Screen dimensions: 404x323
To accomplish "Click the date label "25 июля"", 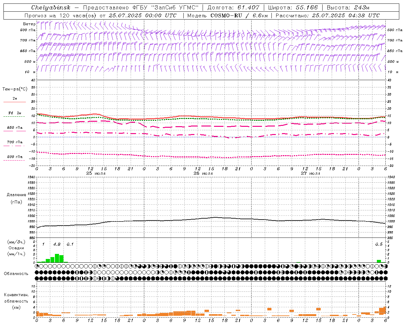I will pyautogui.click(x=96, y=173).
